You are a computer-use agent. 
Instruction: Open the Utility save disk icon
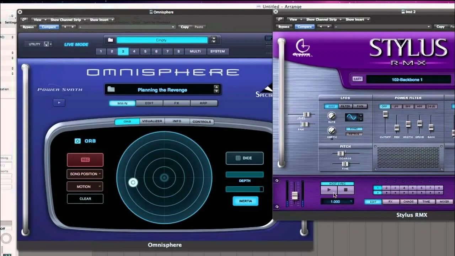(46, 44)
